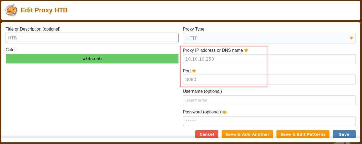This screenshot has height=144, width=362.
Task: Pick the #66cc66 proxy color swatch
Action: point(92,59)
